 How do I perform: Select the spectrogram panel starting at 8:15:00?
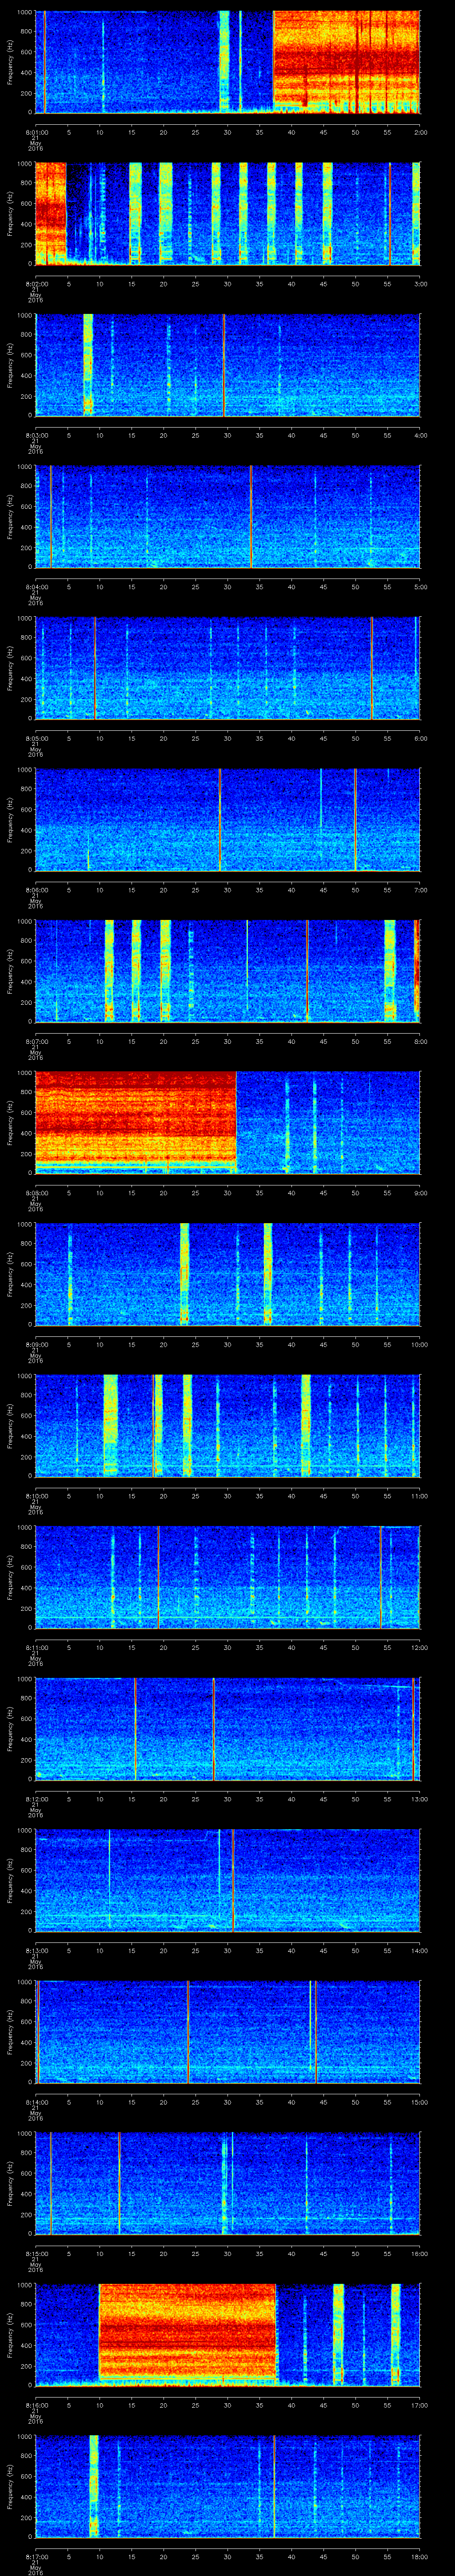tap(227, 2182)
